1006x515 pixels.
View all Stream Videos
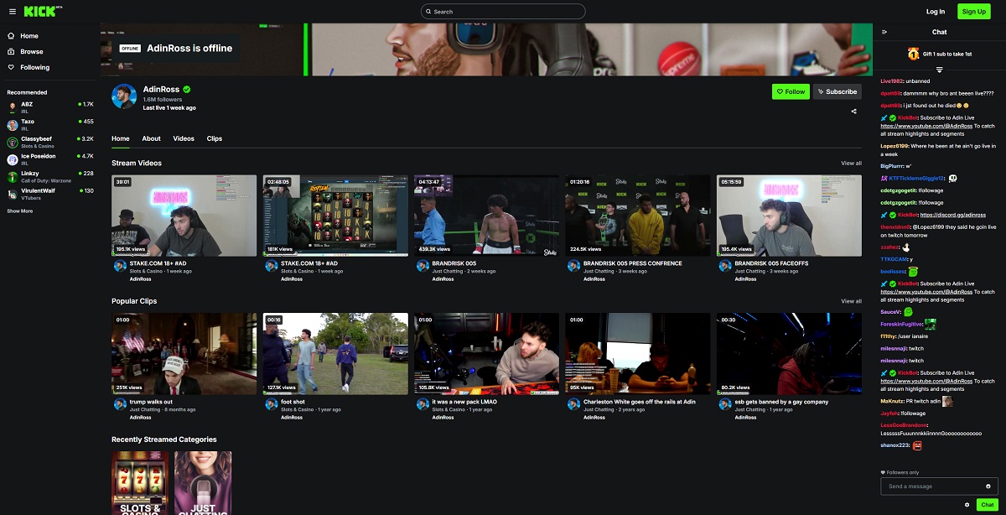coord(851,163)
